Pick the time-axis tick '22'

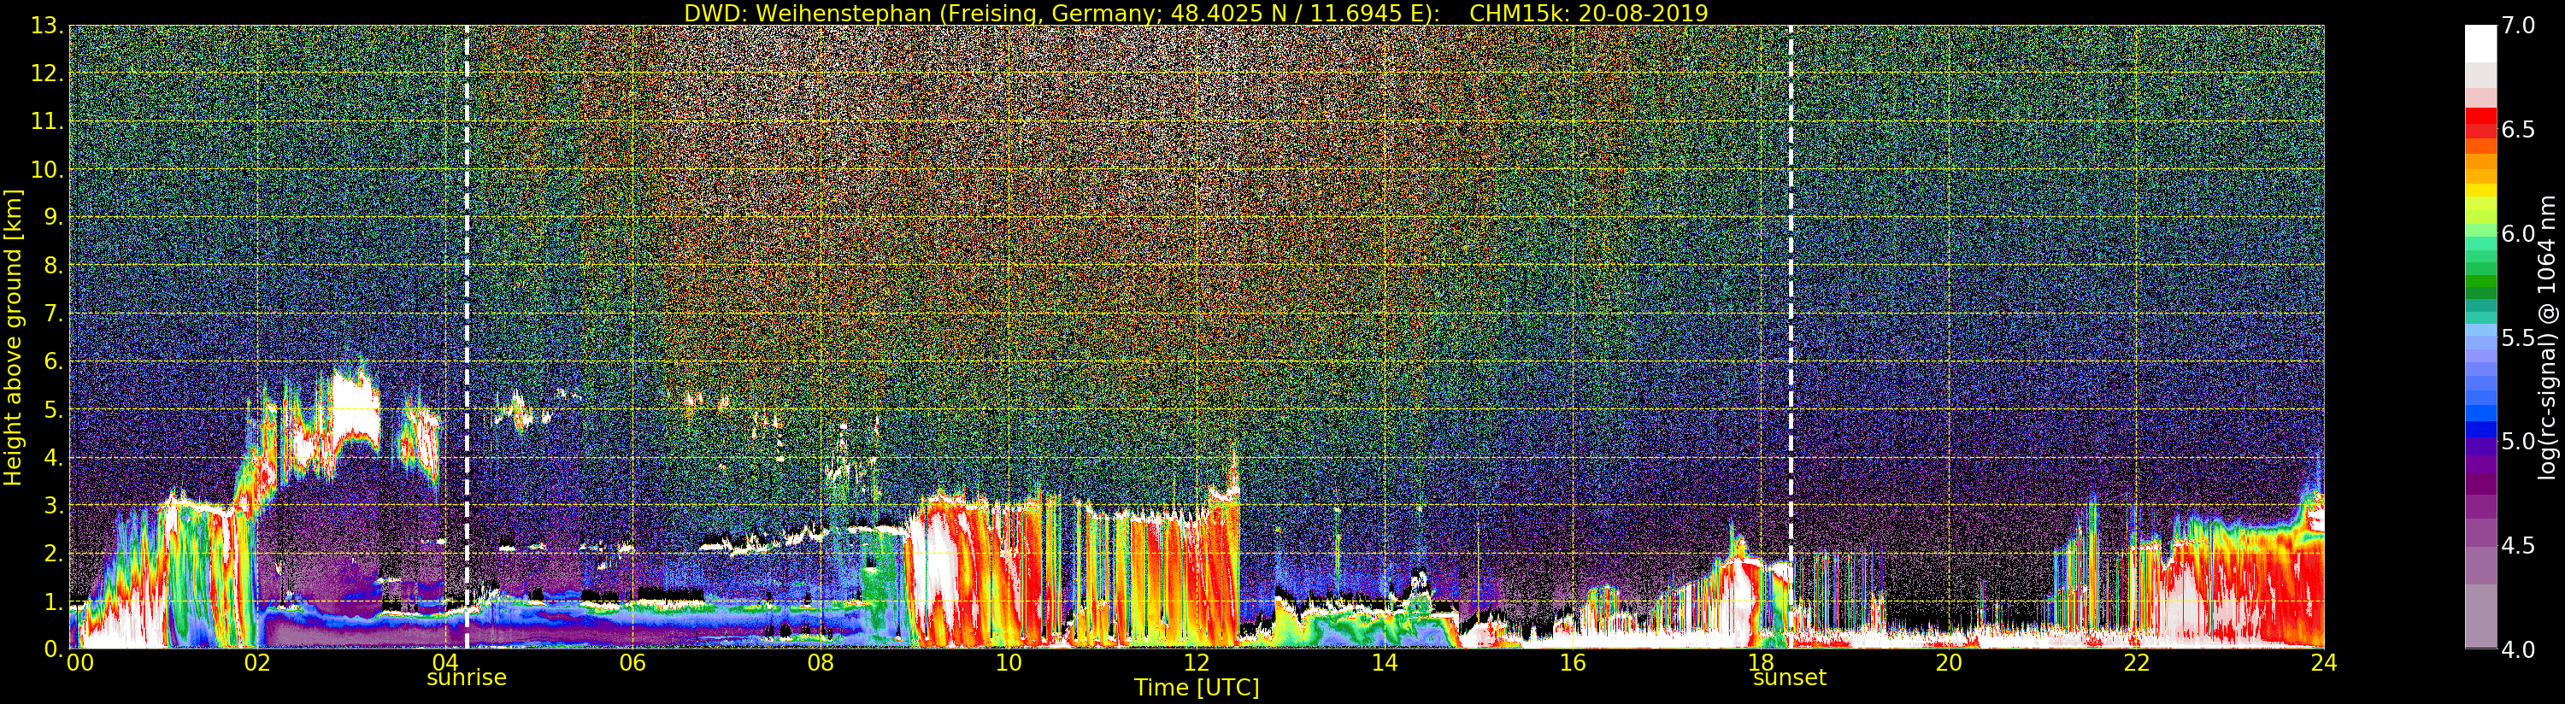[2136, 663]
